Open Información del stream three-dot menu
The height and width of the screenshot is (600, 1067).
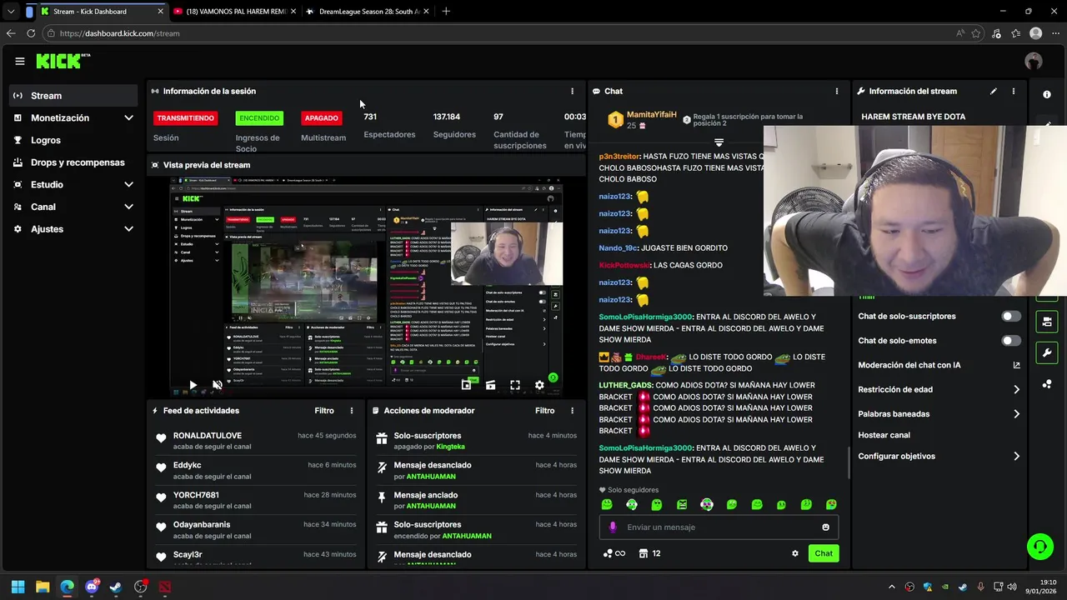[x=1014, y=91]
